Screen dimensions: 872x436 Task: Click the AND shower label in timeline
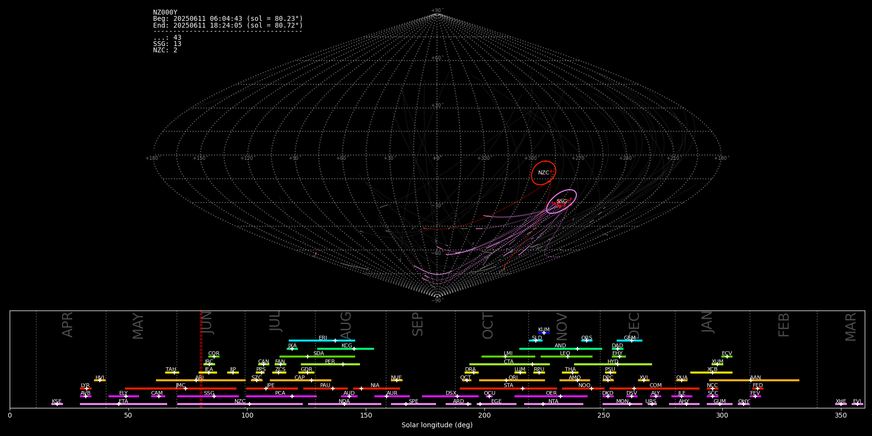[560, 346]
